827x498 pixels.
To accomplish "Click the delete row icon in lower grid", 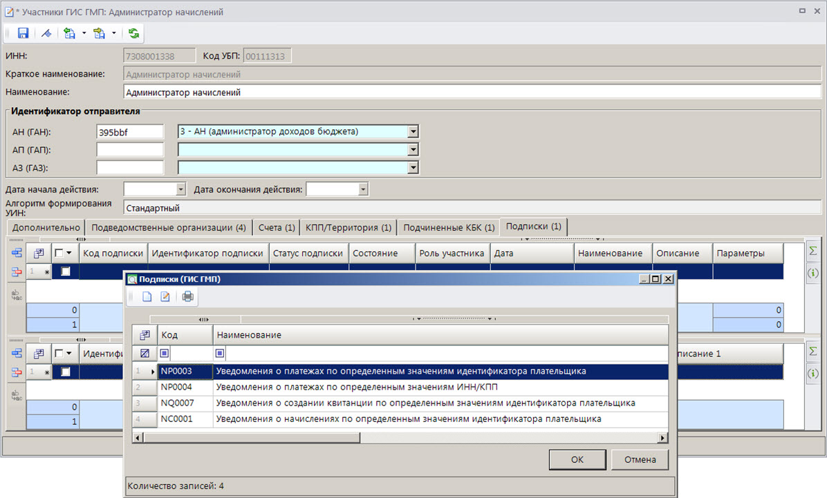I will tap(17, 372).
